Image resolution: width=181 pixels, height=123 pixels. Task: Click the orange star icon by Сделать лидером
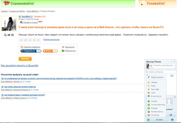(22, 47)
